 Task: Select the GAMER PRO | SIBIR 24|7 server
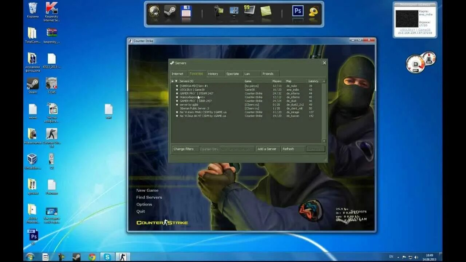pyautogui.click(x=246, y=101)
